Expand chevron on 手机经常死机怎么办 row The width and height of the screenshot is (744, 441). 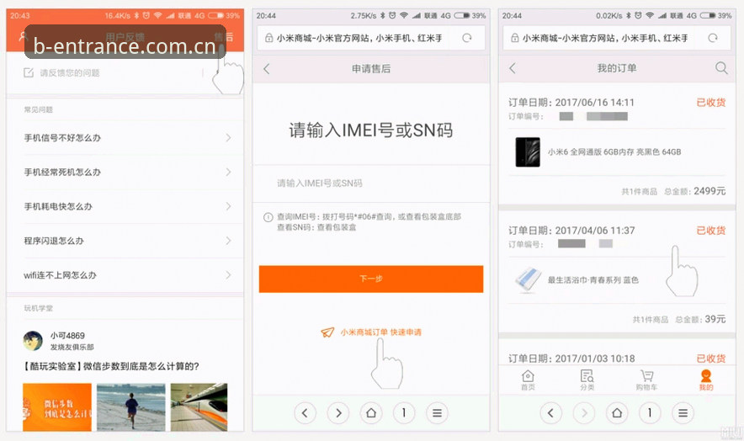point(228,172)
